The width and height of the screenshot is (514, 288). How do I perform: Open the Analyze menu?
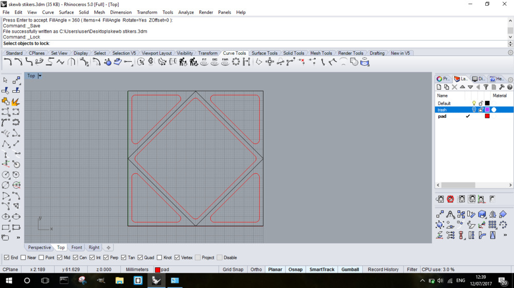[x=186, y=12]
